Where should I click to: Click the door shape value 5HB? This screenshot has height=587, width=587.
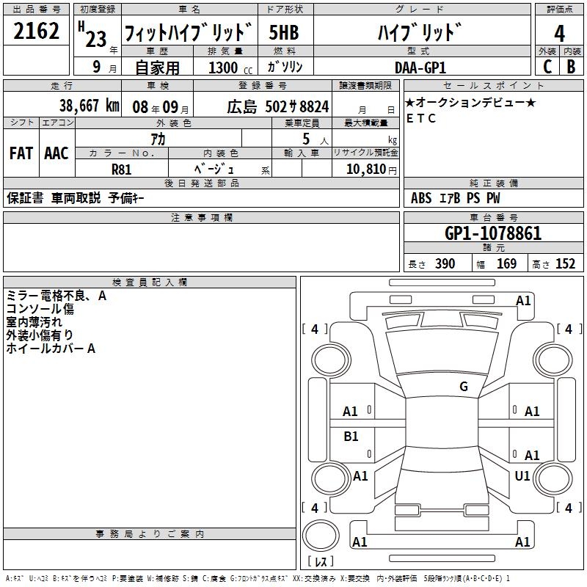[x=284, y=32]
